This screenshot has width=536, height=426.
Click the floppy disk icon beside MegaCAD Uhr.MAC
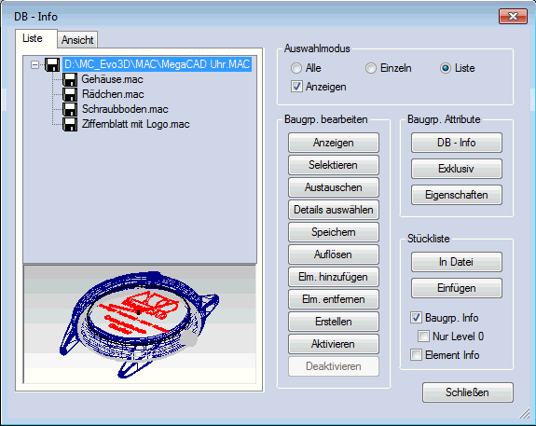pos(52,64)
